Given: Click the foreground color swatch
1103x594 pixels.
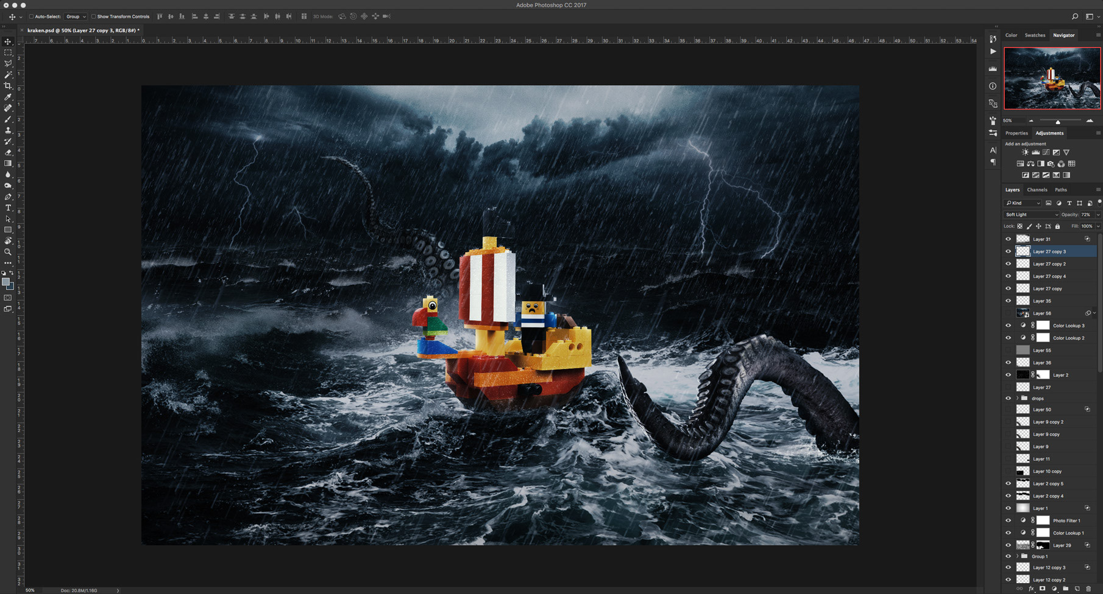Looking at the screenshot, I should tap(5, 282).
